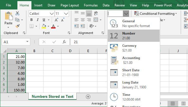Screen dimensions: 188x107
Task: Click Decrease Indent icon
Action: [x=77, y=26]
